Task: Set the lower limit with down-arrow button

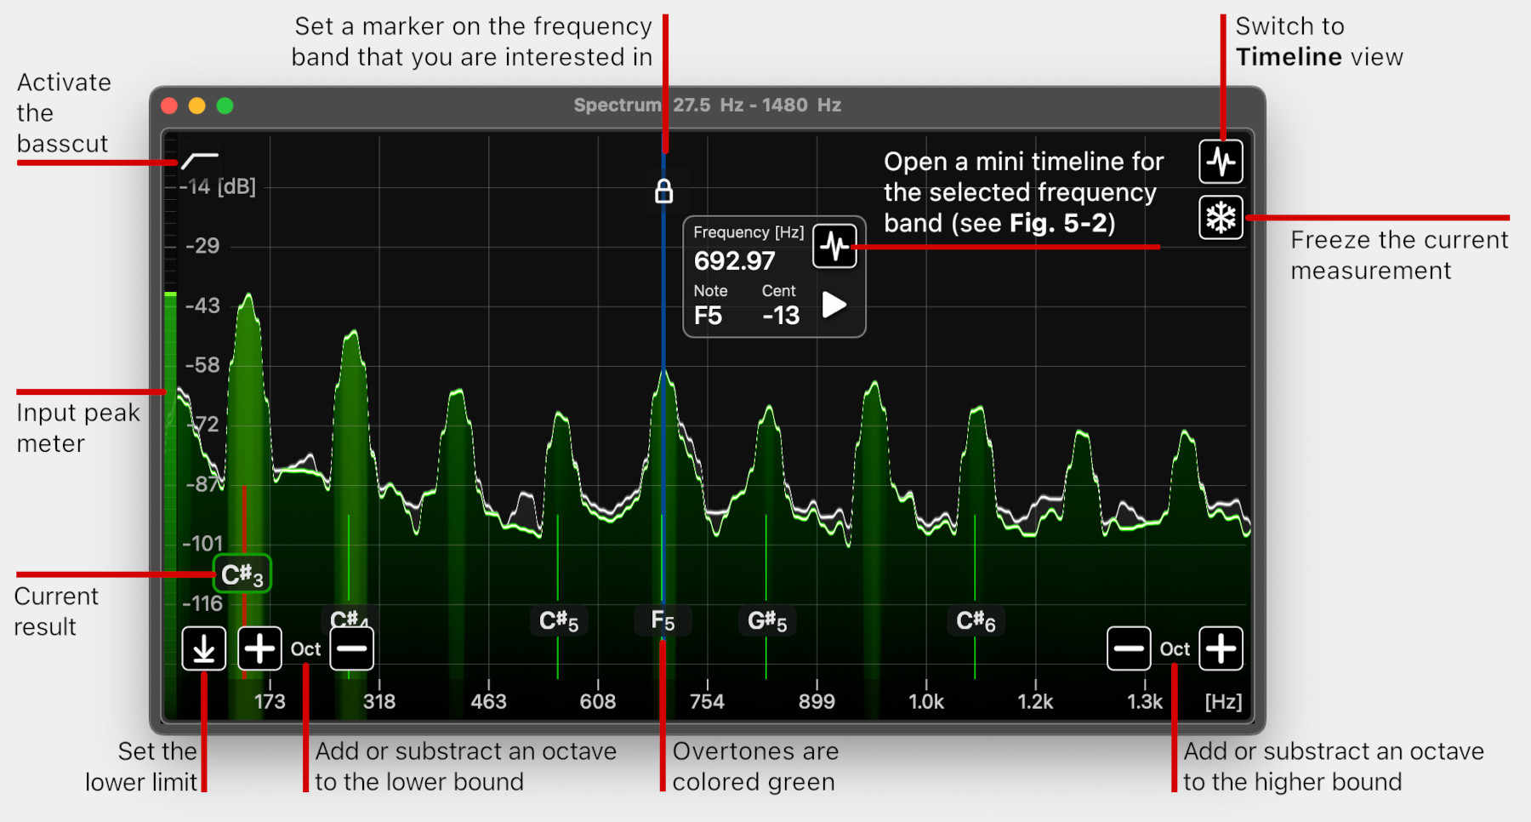Action: coord(203,648)
